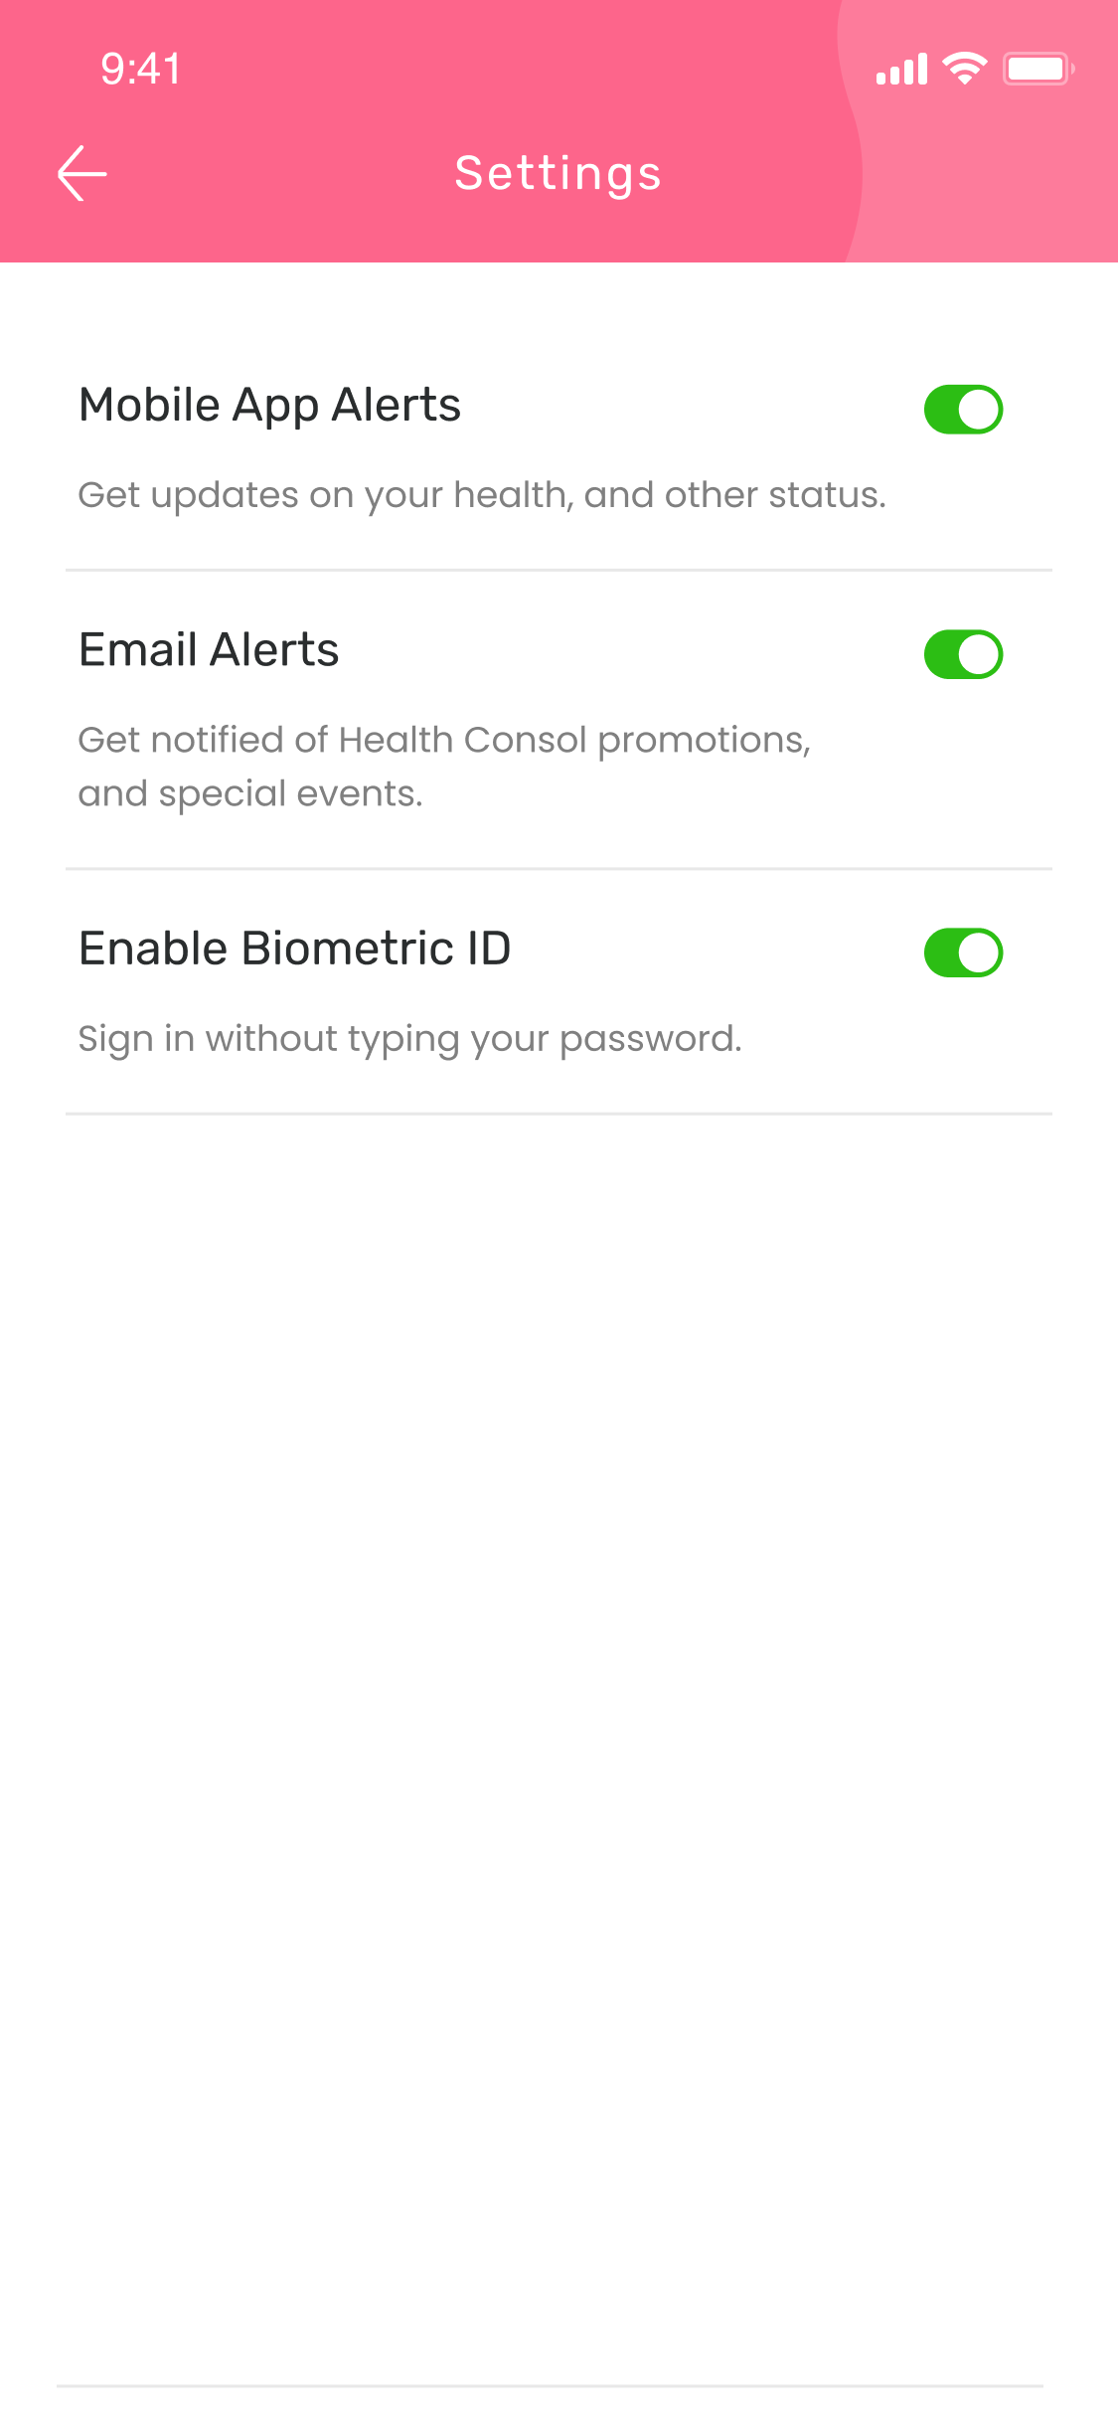Select the Enable Biometric ID label

(295, 949)
